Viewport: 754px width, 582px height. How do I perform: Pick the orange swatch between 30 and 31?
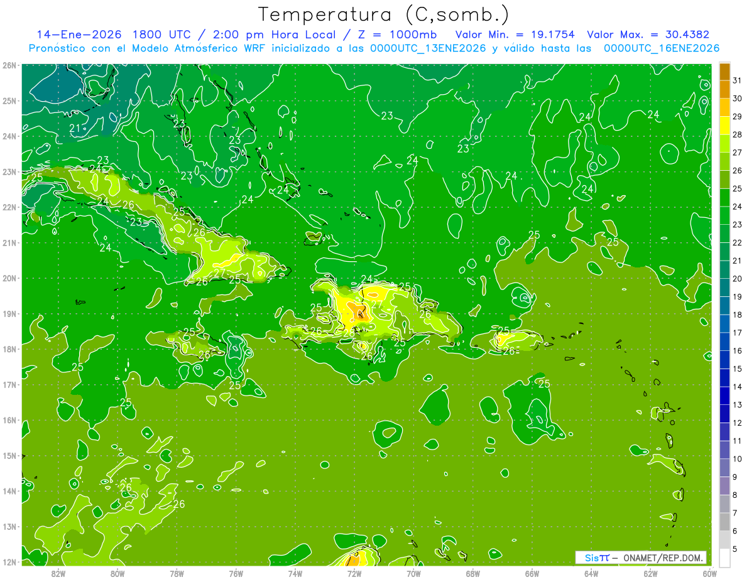tap(724, 90)
